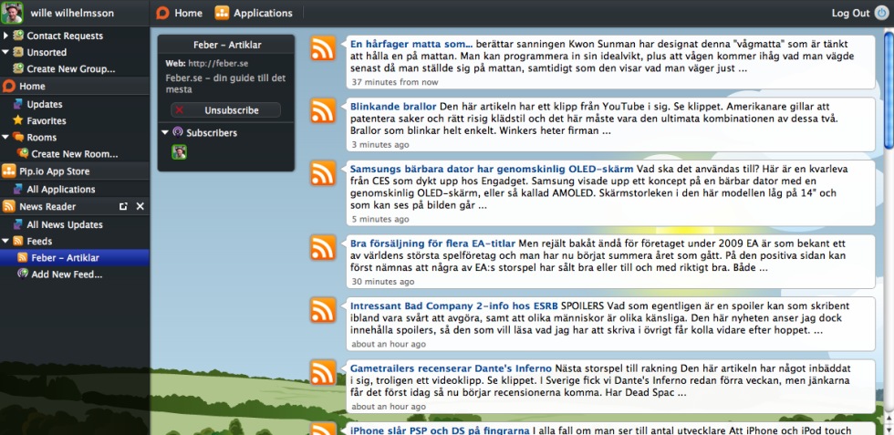Screen dimensions: 894x435
Task: Select the Home section header in sidebar
Action: pos(75,86)
